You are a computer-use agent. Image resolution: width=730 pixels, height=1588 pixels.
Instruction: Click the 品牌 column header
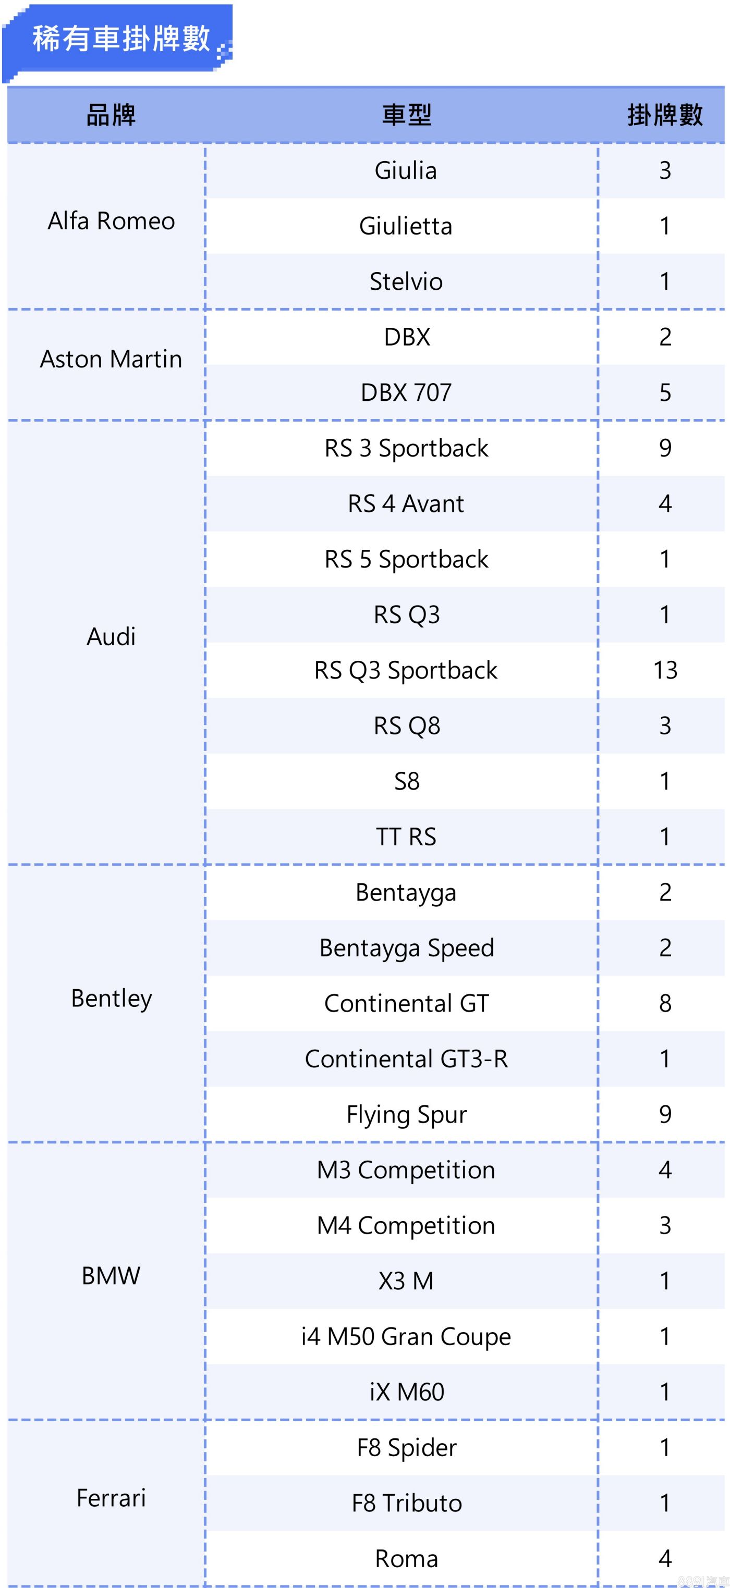point(111,115)
